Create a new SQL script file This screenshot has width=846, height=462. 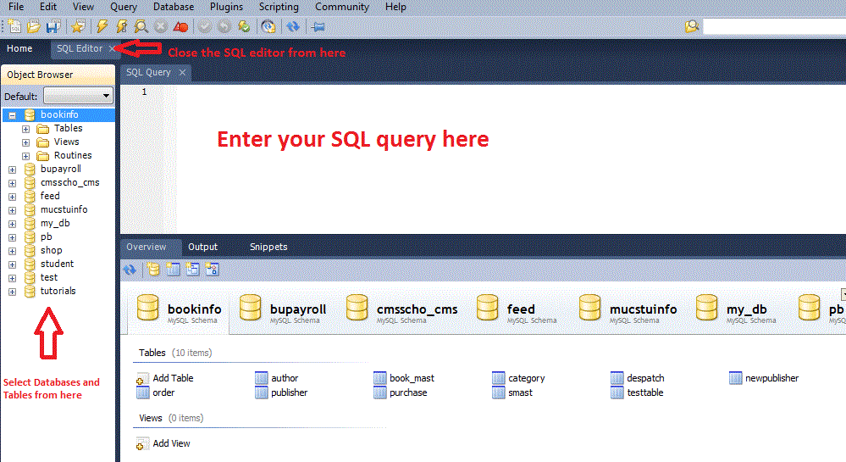pyautogui.click(x=14, y=26)
